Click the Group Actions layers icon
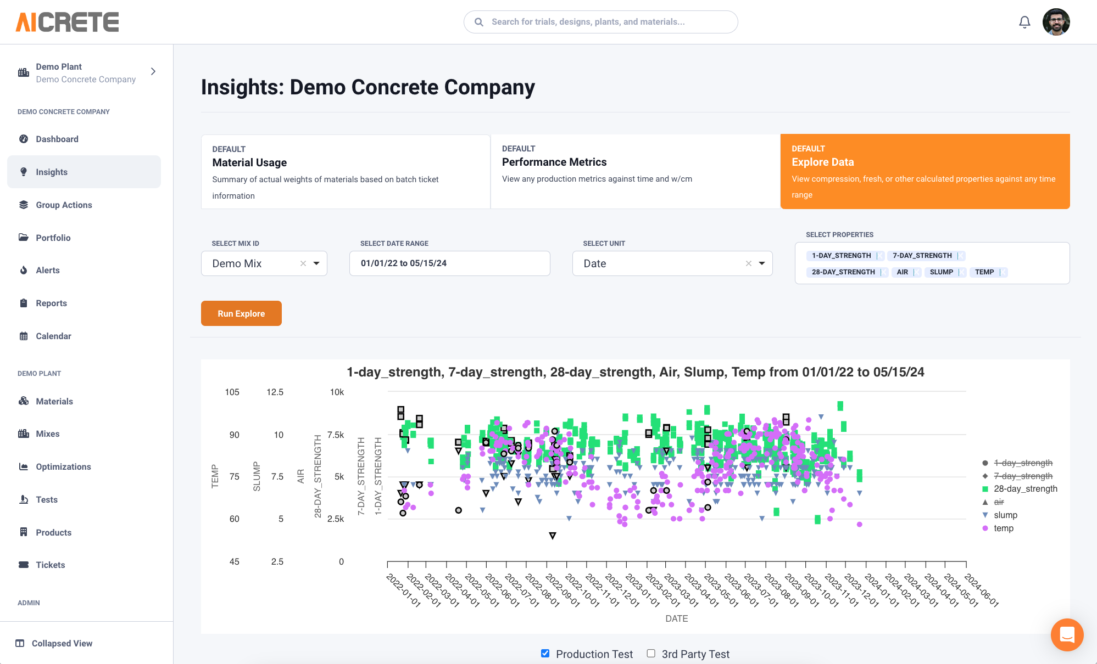This screenshot has height=664, width=1097. [x=24, y=205]
